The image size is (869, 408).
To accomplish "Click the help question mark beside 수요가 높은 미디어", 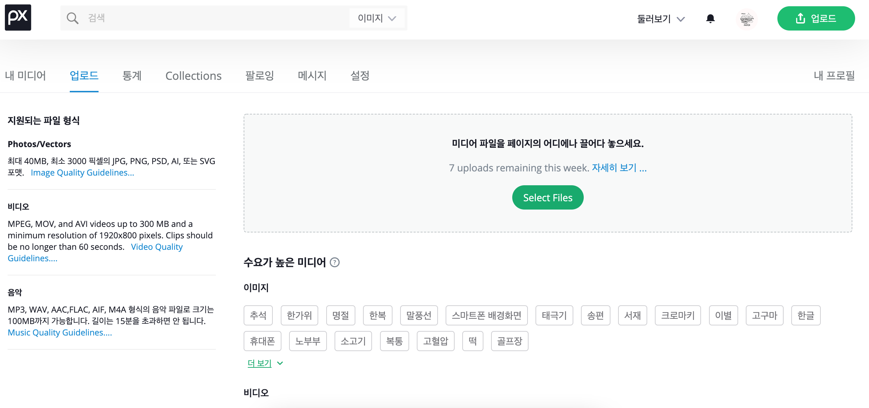I will click(335, 262).
